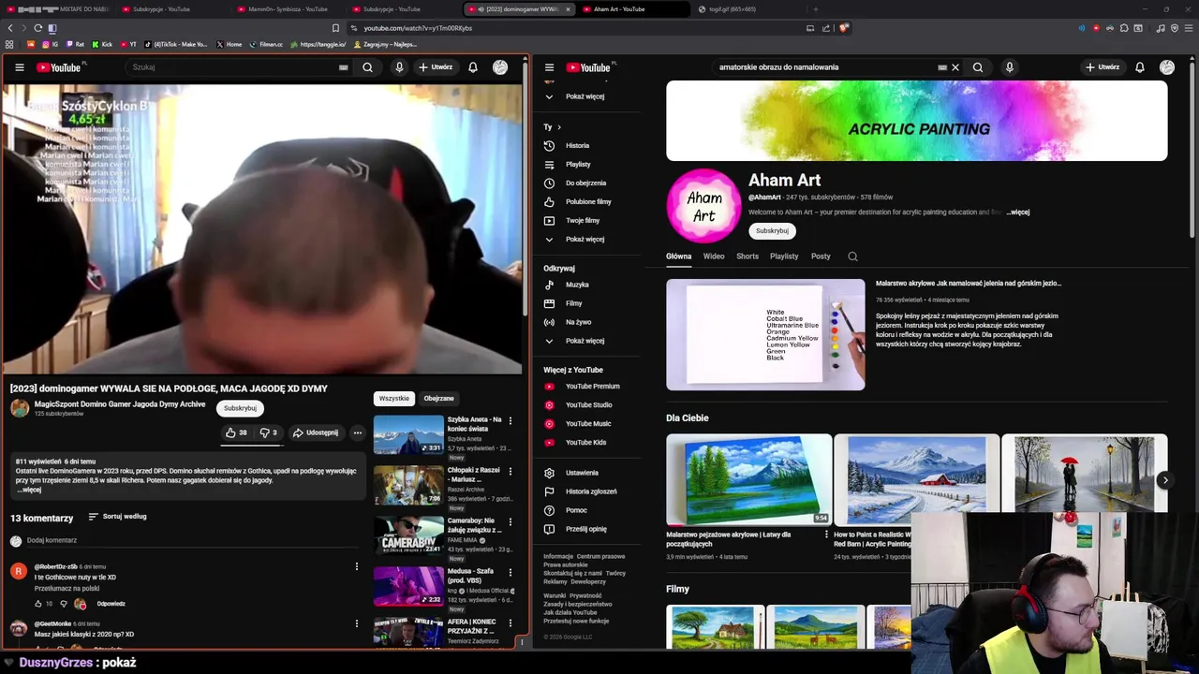Open hamburger menu in left YouTube window
Image resolution: width=1199 pixels, height=674 pixels.
tap(19, 67)
